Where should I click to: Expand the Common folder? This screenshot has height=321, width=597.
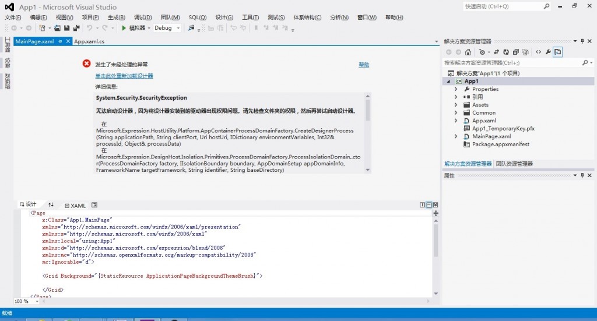456,112
